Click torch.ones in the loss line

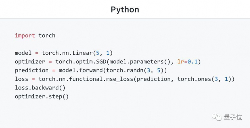coord(194,79)
